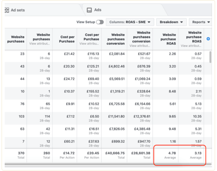The height and width of the screenshot is (171, 217).
Task: Click the £12,376.61 conversion value
Action: tap(142, 117)
